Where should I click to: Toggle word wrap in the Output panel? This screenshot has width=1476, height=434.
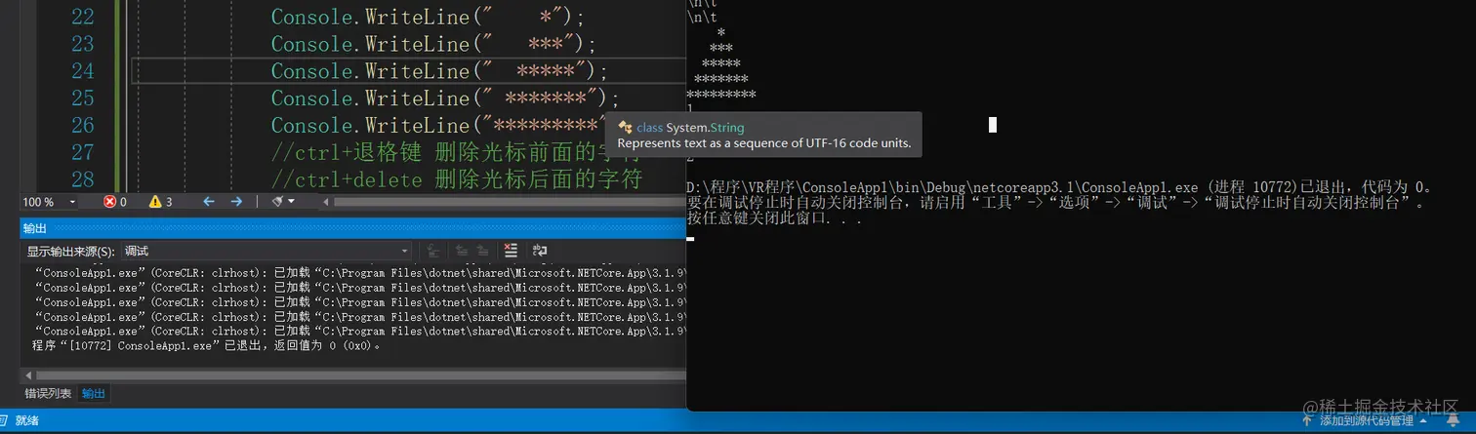tap(540, 251)
